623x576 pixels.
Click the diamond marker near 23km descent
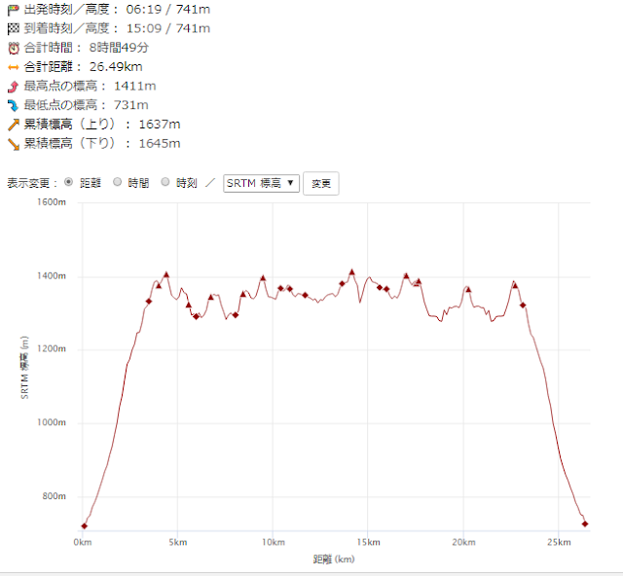pyautogui.click(x=523, y=306)
